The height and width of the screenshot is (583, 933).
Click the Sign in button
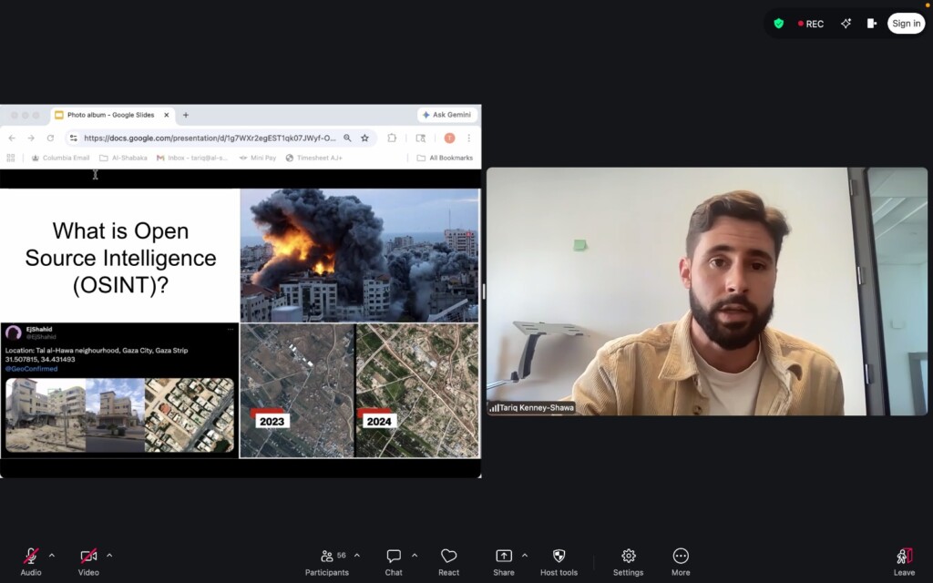[906, 24]
